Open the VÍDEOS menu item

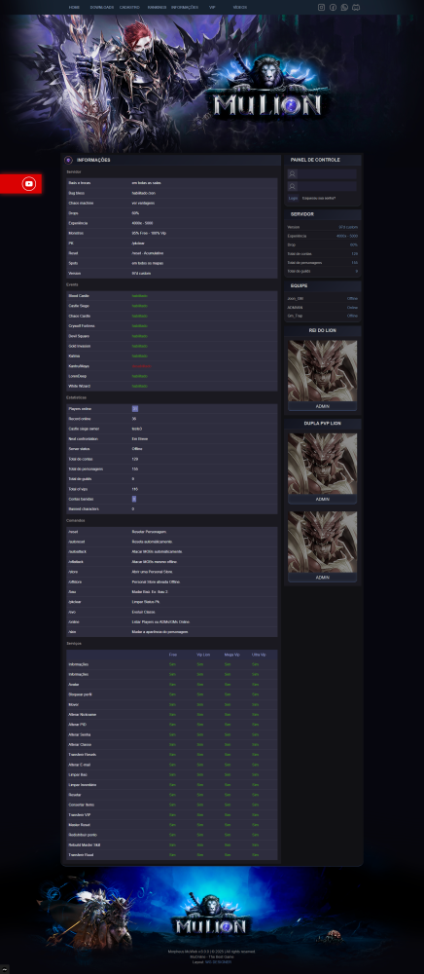pos(240,8)
